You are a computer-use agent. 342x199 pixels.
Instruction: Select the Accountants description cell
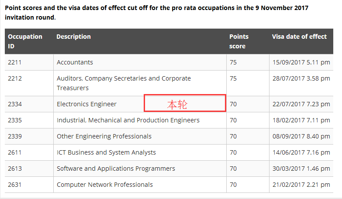point(75,62)
